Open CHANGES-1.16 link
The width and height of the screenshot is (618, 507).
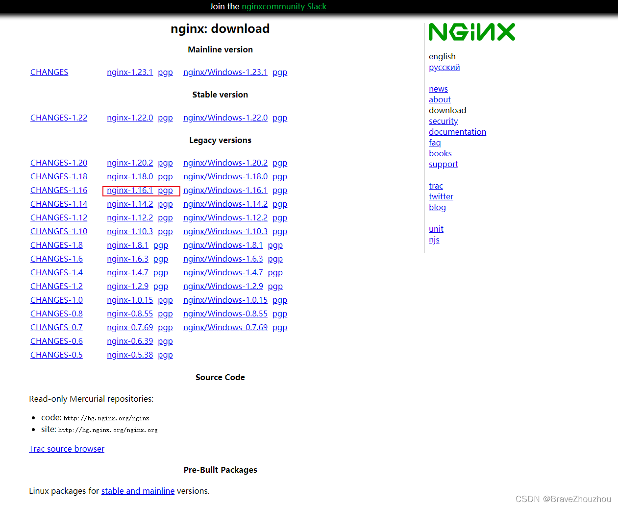click(59, 190)
